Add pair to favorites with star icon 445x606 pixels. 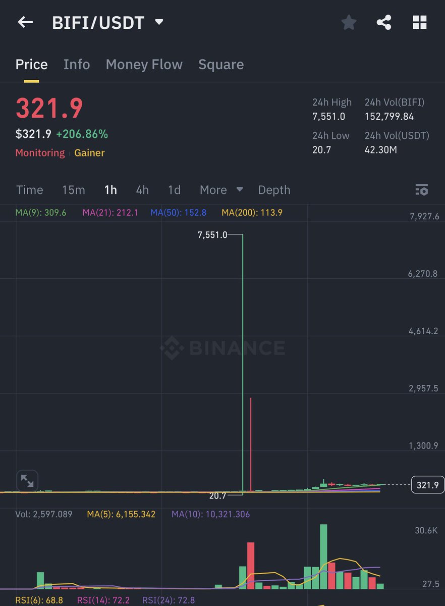pyautogui.click(x=349, y=22)
